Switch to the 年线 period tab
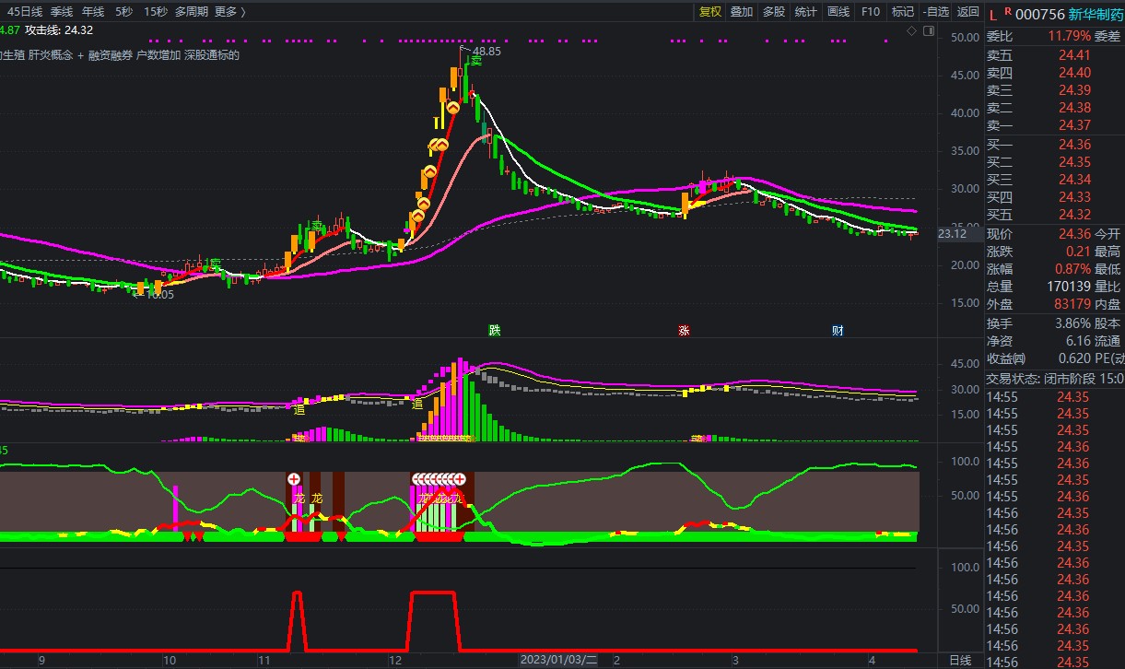 [93, 12]
